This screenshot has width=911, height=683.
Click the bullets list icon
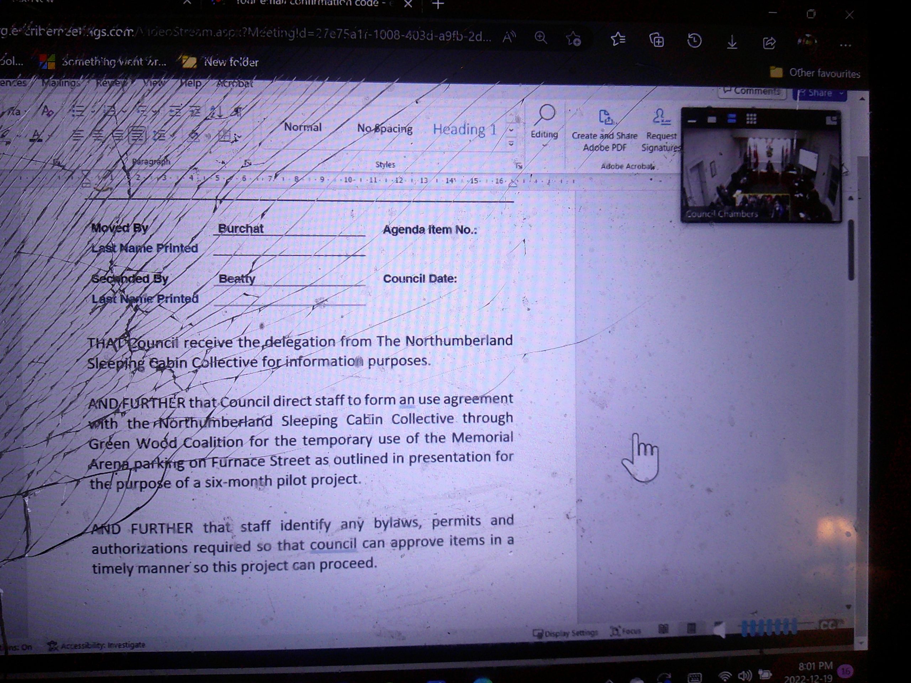[78, 110]
